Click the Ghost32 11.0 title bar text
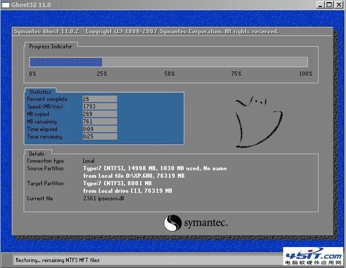Image resolution: width=346 pixels, height=268 pixels. click(x=31, y=5)
